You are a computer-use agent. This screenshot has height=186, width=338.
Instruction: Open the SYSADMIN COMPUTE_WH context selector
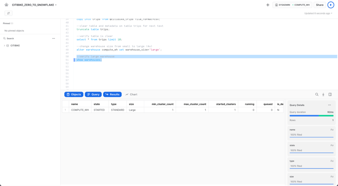(x=292, y=5)
